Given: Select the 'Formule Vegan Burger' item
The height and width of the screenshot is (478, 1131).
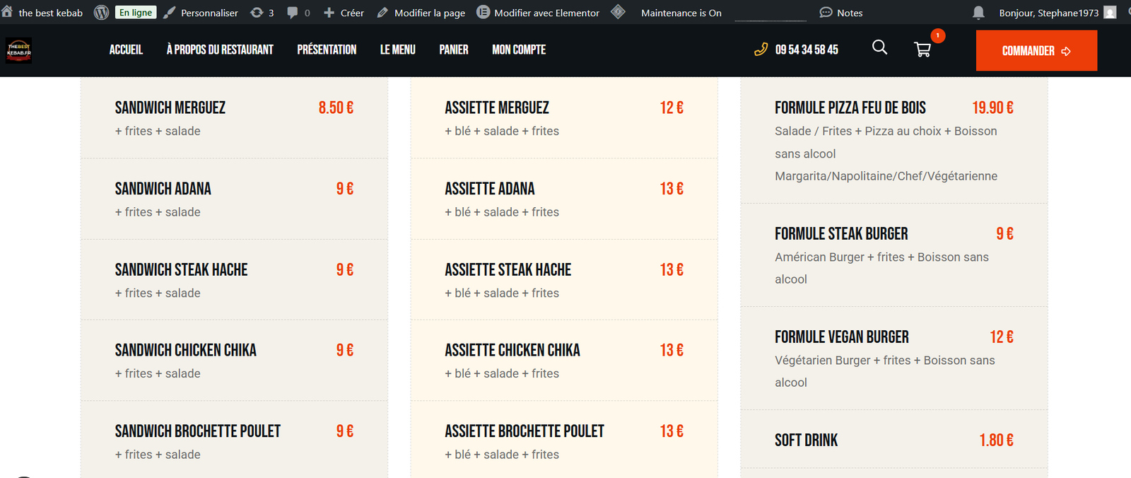Looking at the screenshot, I should (x=841, y=337).
